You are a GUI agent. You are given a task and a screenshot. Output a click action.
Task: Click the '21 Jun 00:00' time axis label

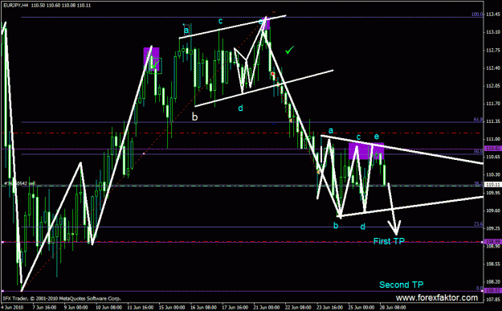pyautogui.click(x=267, y=308)
